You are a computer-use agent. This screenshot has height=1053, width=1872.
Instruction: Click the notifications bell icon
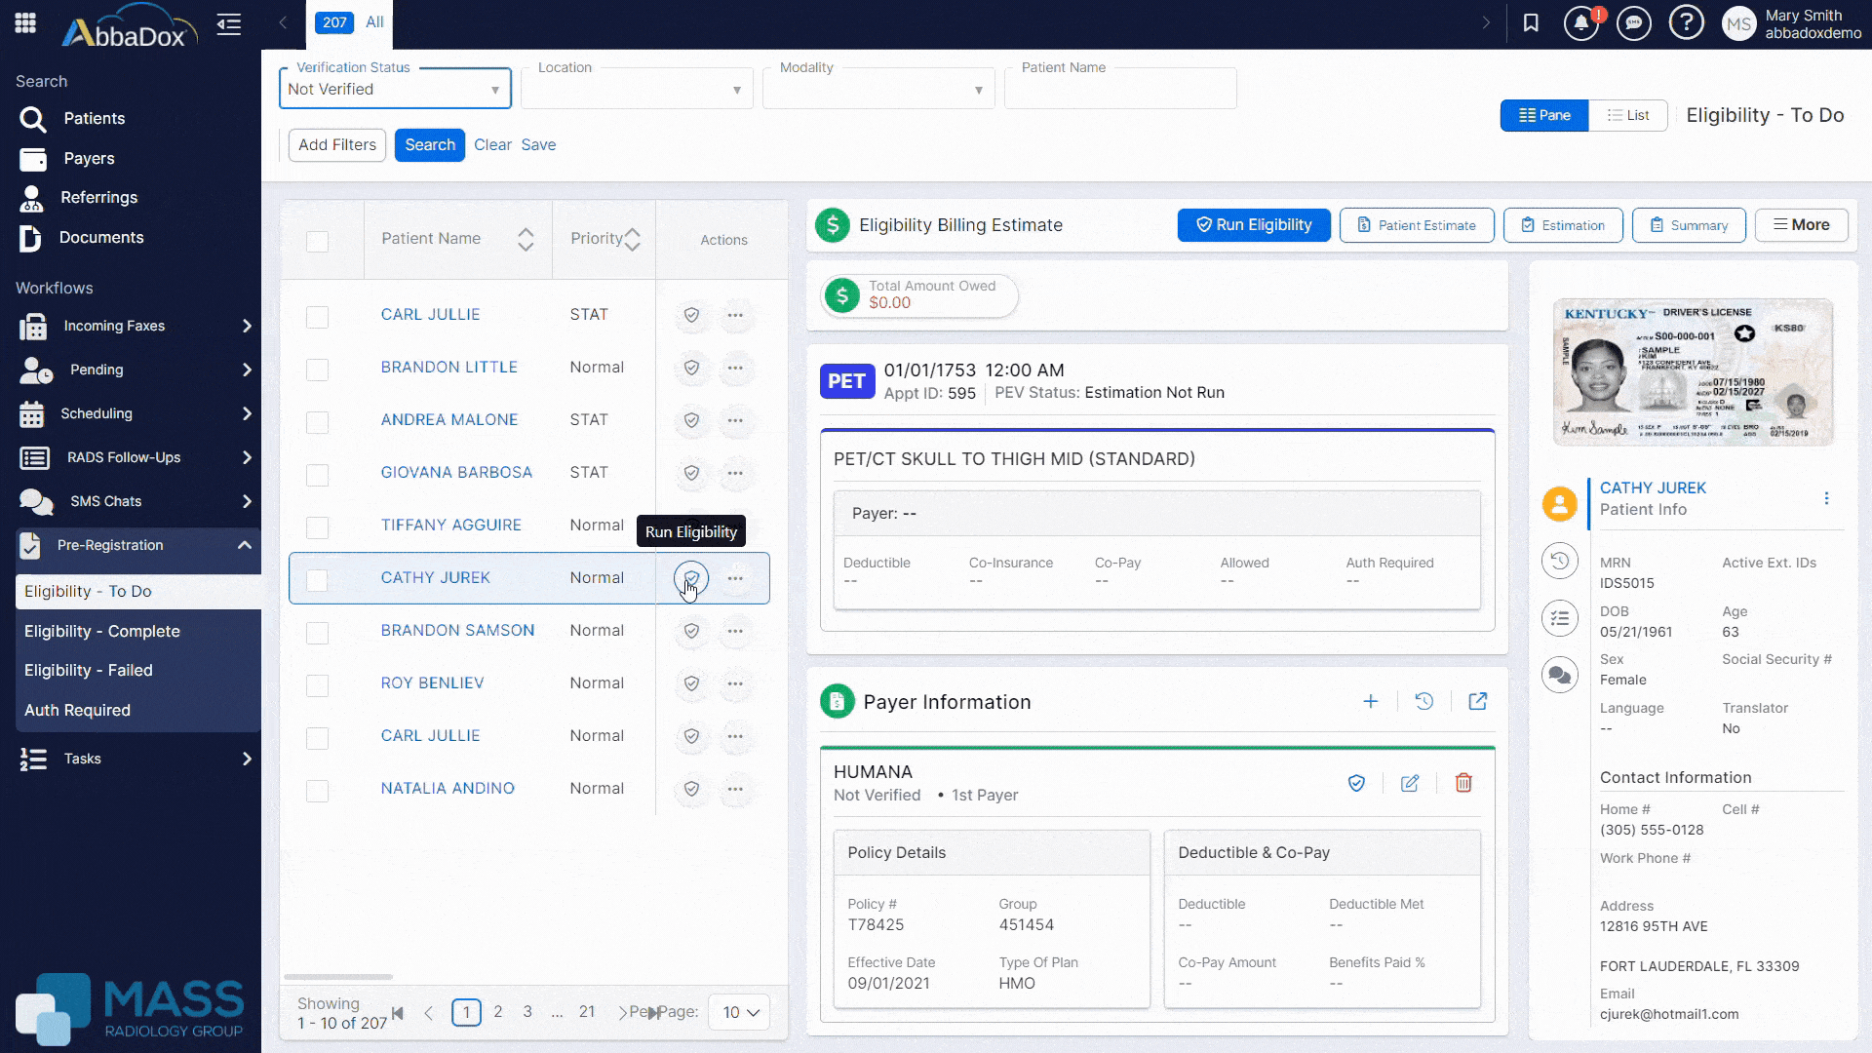(x=1580, y=23)
